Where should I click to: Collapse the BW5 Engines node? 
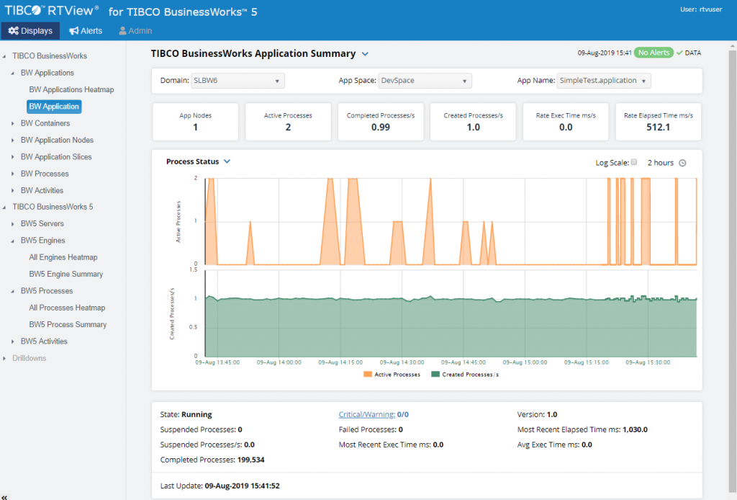click(x=13, y=241)
